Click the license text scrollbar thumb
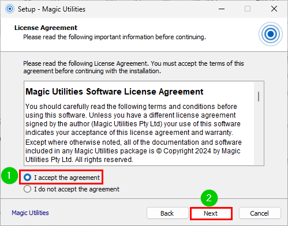 coord(259,96)
